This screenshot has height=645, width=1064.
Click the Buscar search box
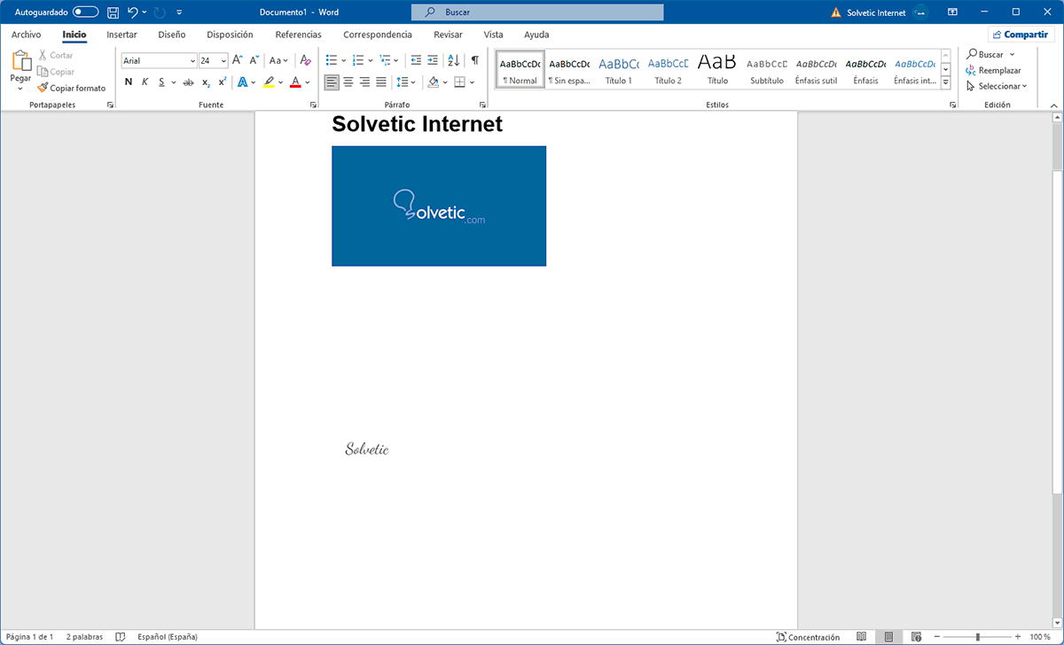[x=537, y=12]
